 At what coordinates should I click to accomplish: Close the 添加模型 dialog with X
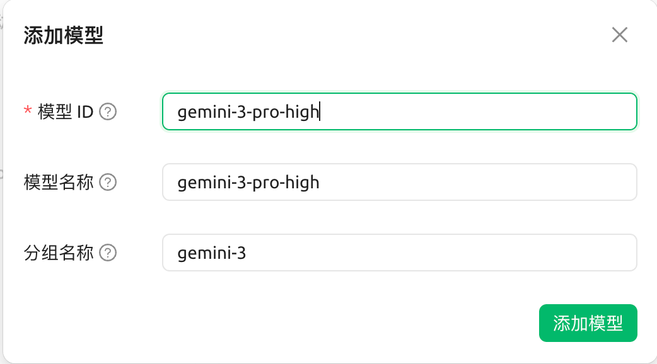(620, 35)
